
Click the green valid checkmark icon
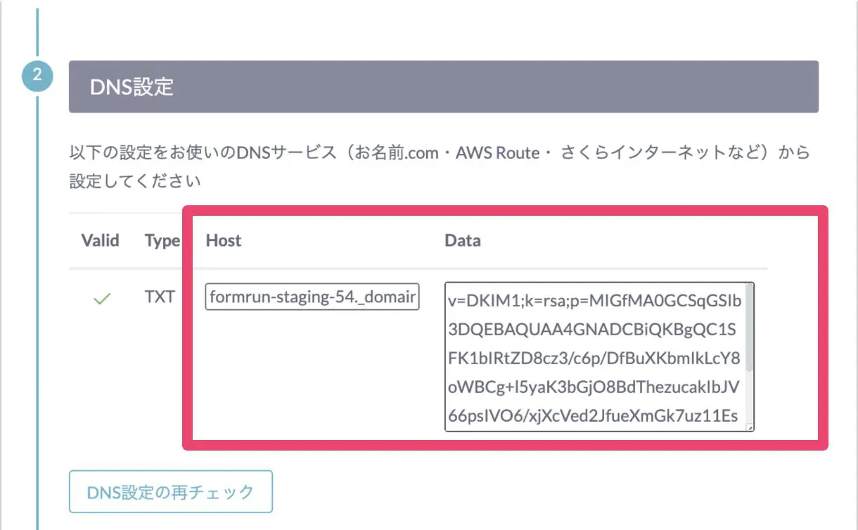click(x=103, y=299)
